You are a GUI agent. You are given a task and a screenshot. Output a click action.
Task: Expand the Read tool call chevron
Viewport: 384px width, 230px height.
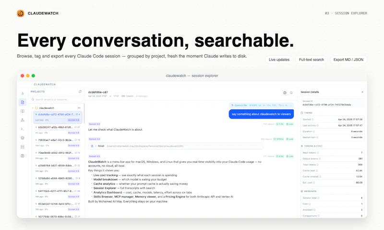[x=96, y=146]
